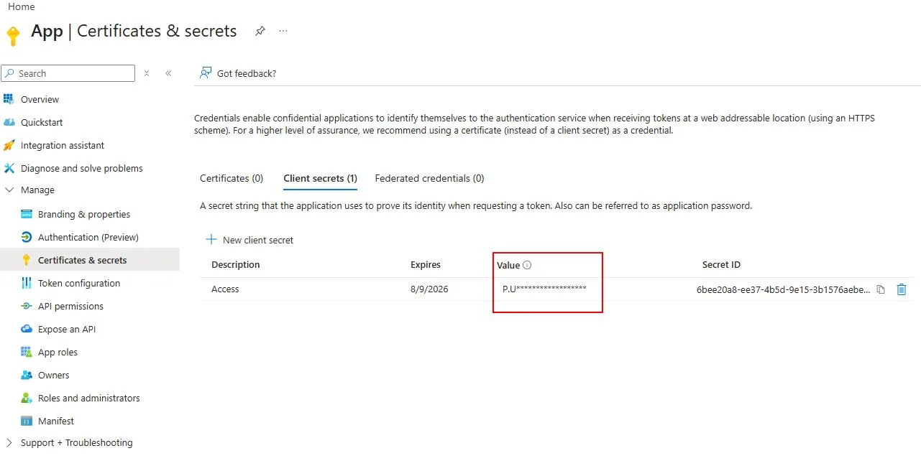Click the Home breadcrumb link
The height and width of the screenshot is (461, 921).
[21, 6]
